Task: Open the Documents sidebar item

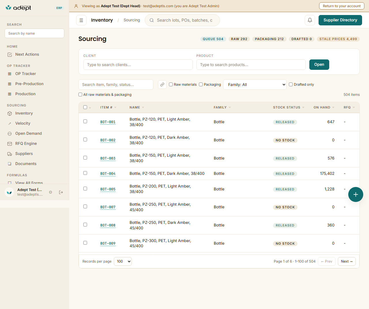Action: 26,164
